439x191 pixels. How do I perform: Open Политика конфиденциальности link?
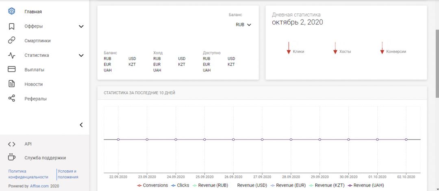(x=28, y=174)
